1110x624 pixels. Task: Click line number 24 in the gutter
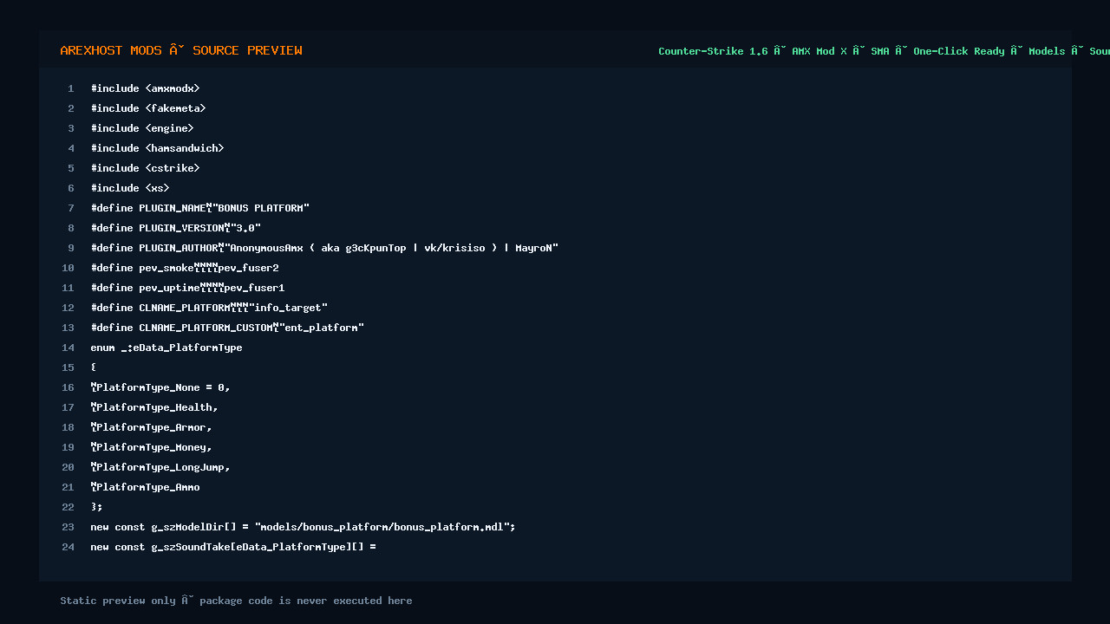(69, 547)
